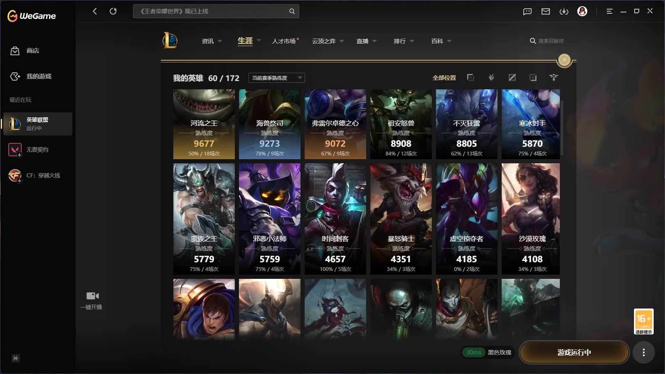The height and width of the screenshot is (374, 665).
Task: Click the magnifier icon in the top search bar
Action: (292, 11)
